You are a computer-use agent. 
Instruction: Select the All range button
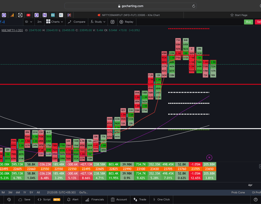tap(38, 192)
